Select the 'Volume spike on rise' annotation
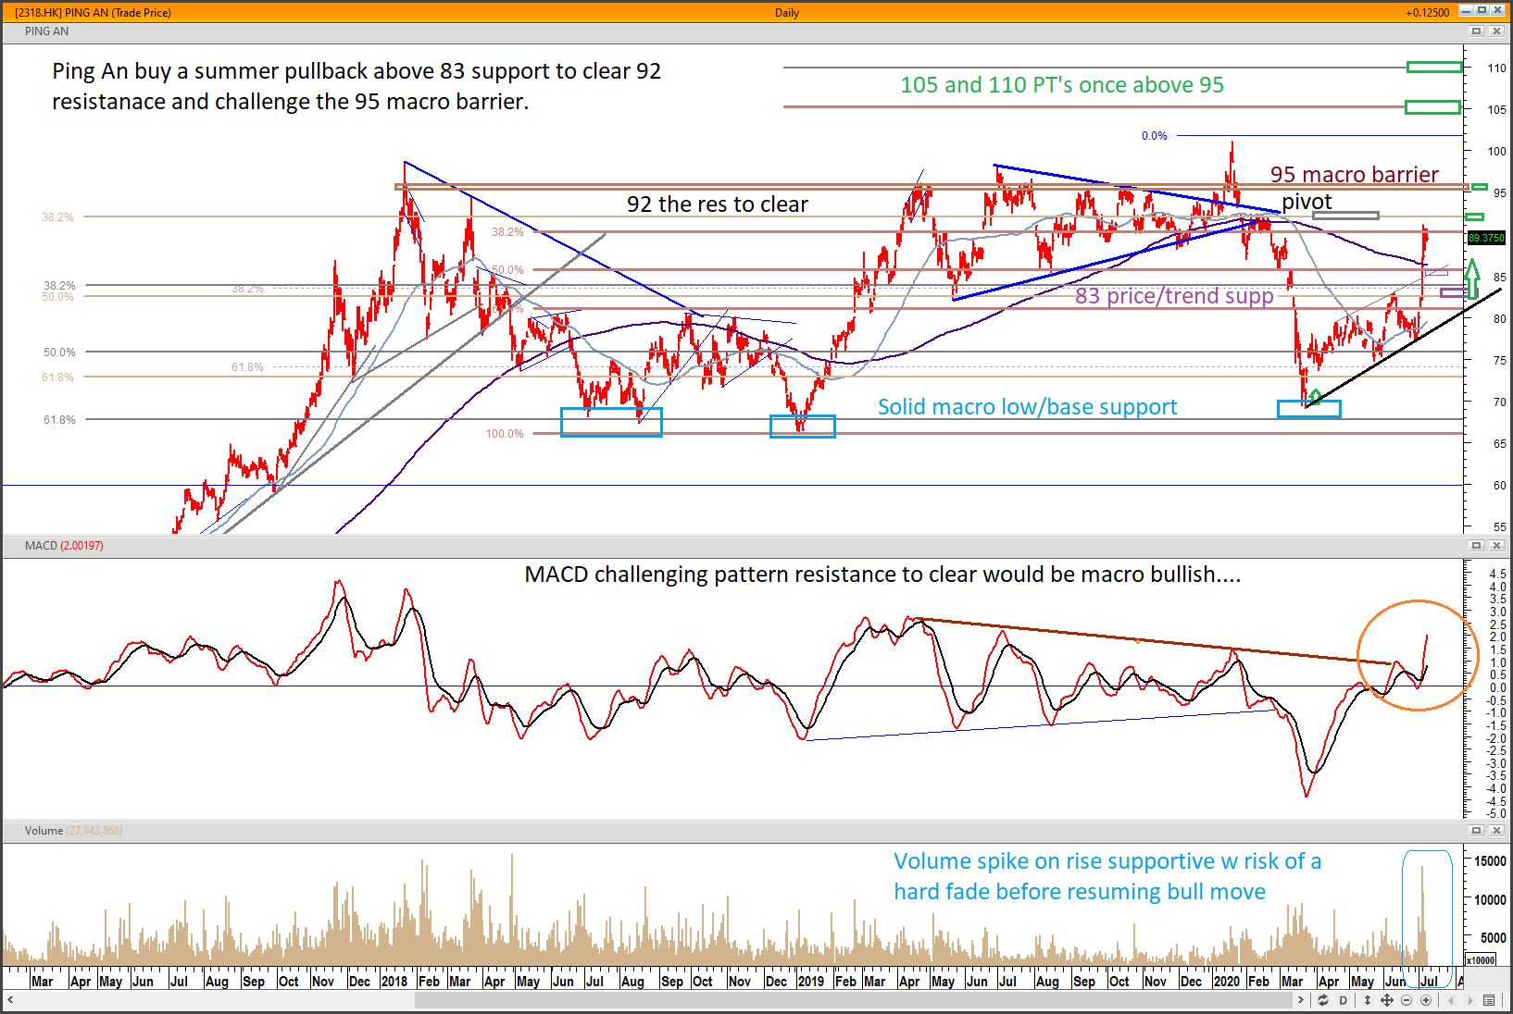Screen dimensions: 1513x1014 point(1107,876)
